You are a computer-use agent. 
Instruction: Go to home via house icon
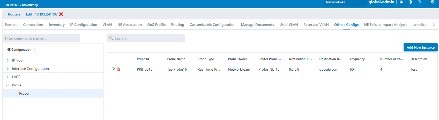point(401,2)
